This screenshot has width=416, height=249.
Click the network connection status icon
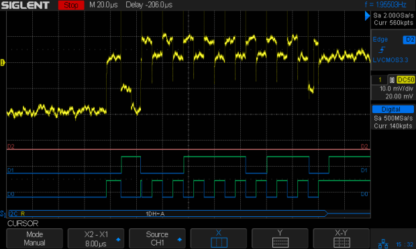tap(383, 244)
